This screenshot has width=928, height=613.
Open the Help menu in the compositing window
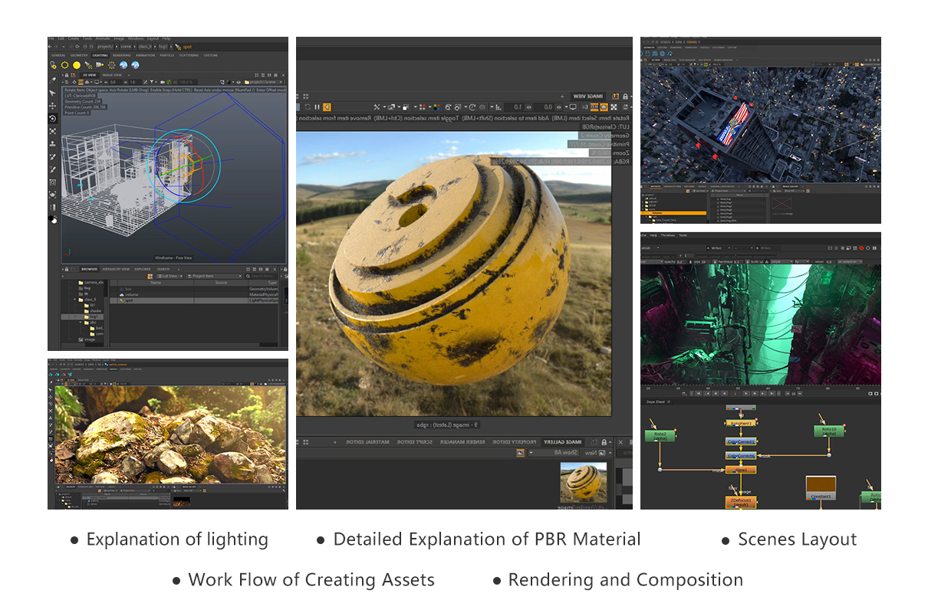coord(653,235)
